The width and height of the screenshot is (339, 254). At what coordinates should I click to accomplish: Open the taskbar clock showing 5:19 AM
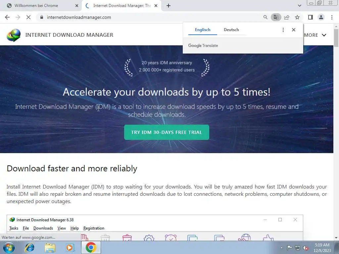(322, 248)
